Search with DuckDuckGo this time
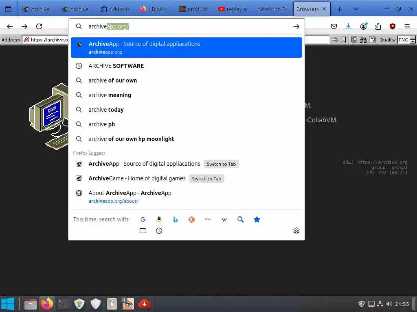The width and height of the screenshot is (417, 312). pos(191,219)
